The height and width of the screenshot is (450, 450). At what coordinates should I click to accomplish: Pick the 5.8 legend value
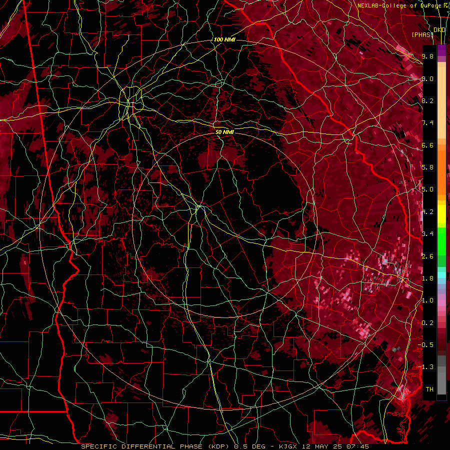427,167
